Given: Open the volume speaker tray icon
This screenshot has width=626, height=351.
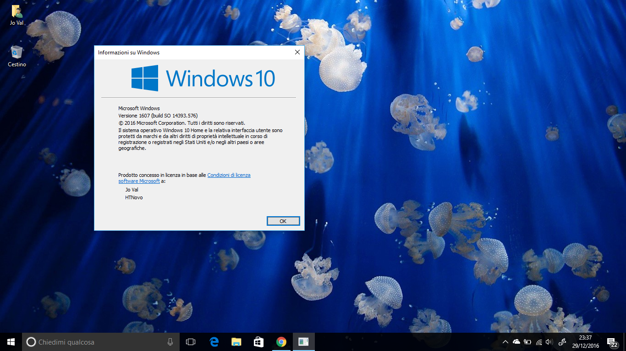Looking at the screenshot, I should pyautogui.click(x=549, y=342).
